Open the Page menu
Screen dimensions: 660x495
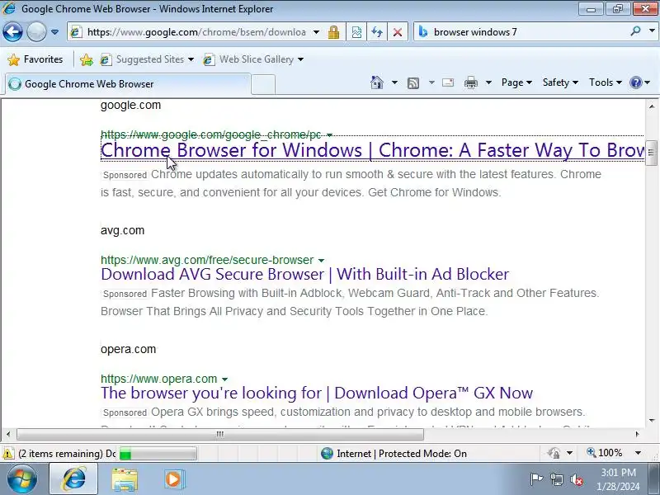516,82
